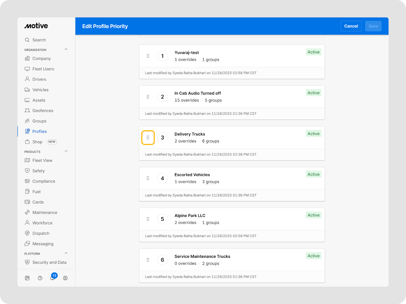
Task: Open Safety in the sidebar
Action: [x=39, y=171]
